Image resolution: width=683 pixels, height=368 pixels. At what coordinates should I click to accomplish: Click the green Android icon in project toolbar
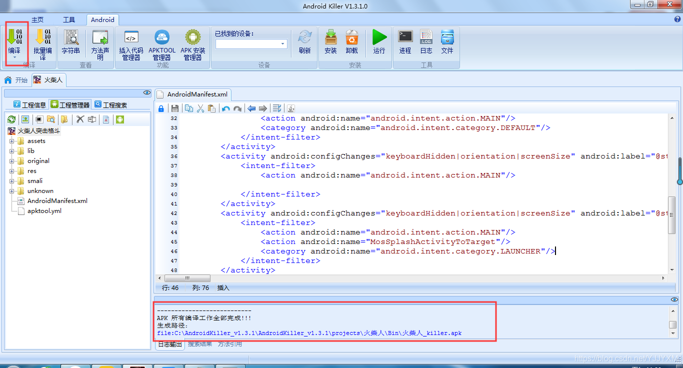[119, 119]
